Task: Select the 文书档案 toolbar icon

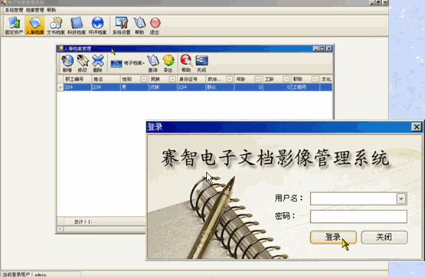Action: (56, 26)
